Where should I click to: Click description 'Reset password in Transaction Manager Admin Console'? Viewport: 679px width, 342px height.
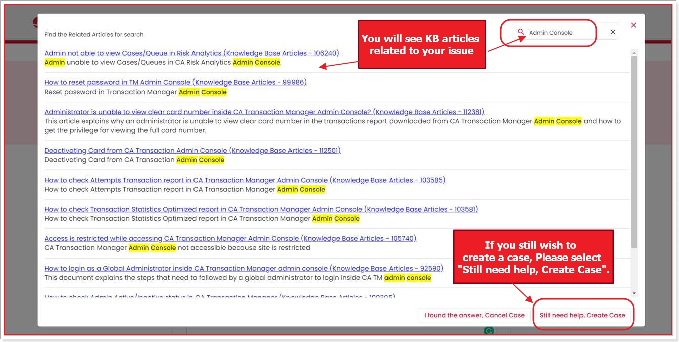coord(136,92)
